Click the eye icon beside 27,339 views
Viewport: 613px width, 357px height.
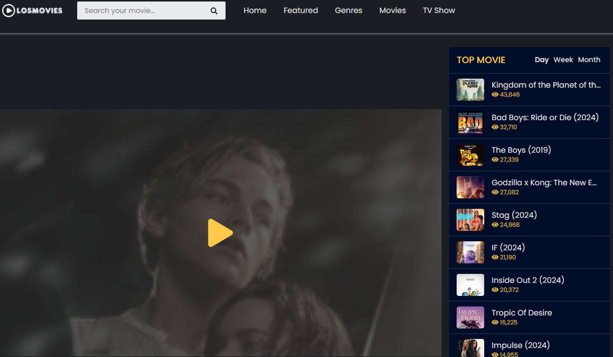pyautogui.click(x=495, y=160)
